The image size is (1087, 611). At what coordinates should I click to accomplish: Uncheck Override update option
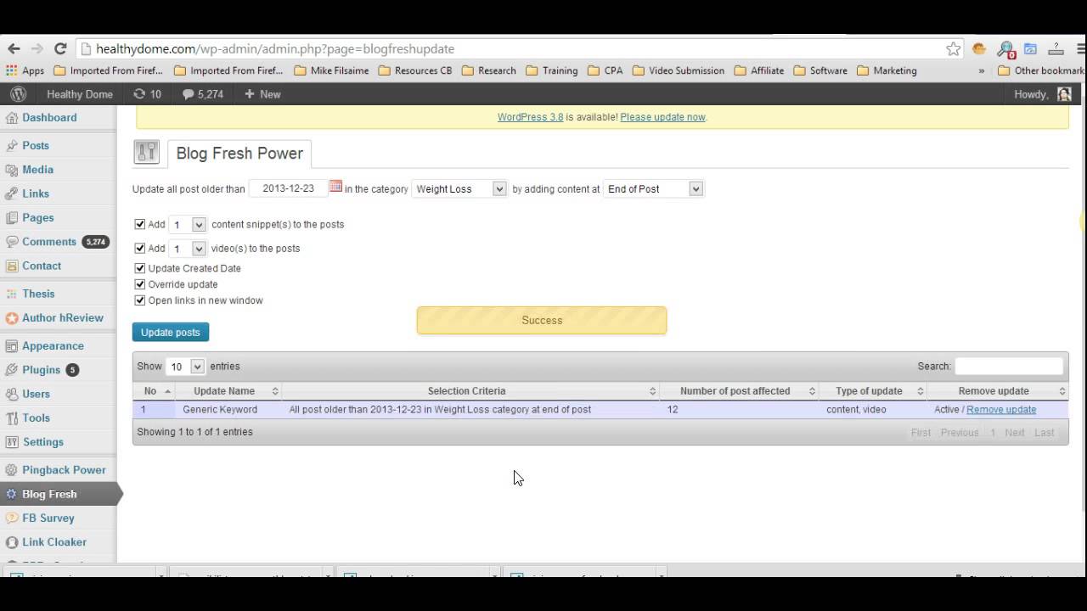click(x=140, y=284)
